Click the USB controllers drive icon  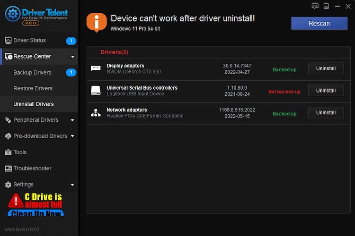click(96, 90)
